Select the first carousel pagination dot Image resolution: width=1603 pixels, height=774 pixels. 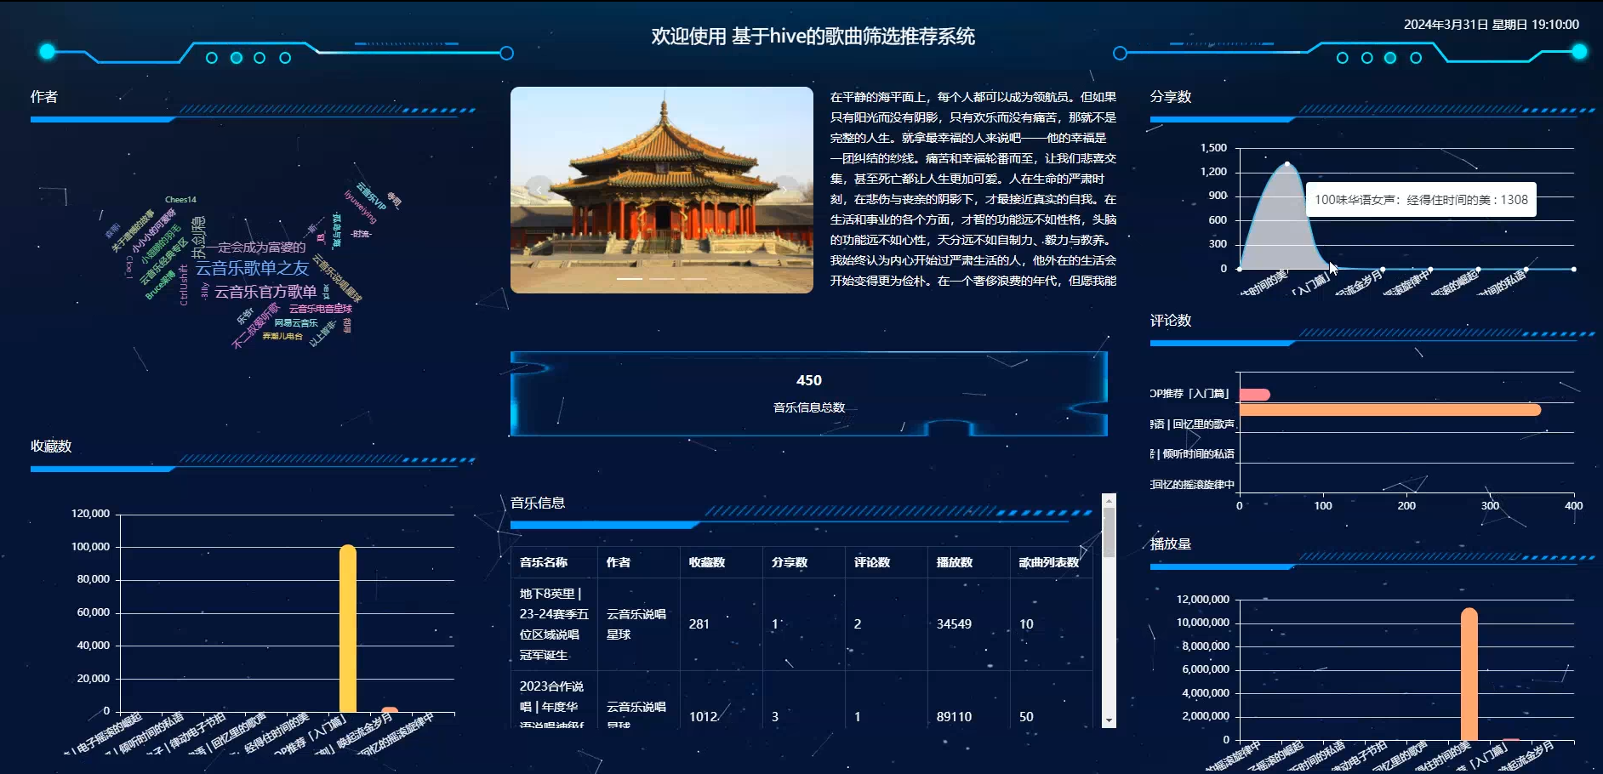630,279
